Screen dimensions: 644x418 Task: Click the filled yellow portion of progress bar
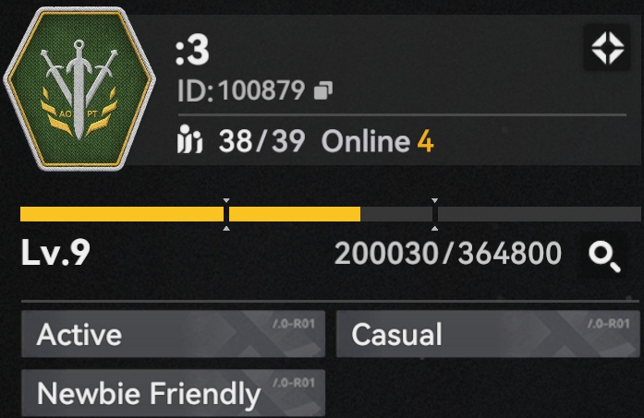tap(190, 214)
